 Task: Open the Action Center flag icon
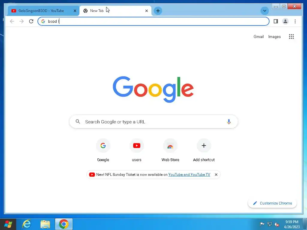point(262,224)
